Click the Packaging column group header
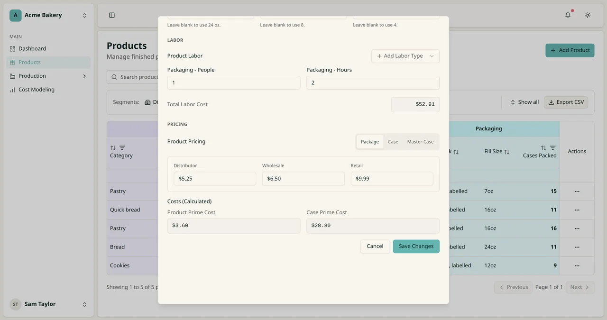The width and height of the screenshot is (607, 320). pyautogui.click(x=489, y=129)
